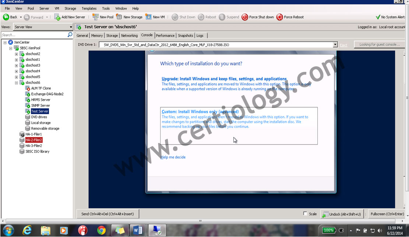Open Google Chrome from the taskbar
409x237 pixels.
(x=101, y=230)
